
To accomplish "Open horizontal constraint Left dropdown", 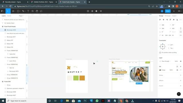I will 171,45.
